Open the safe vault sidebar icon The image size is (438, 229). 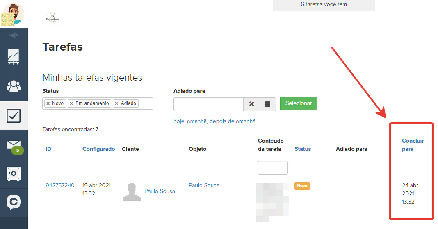coord(14,174)
